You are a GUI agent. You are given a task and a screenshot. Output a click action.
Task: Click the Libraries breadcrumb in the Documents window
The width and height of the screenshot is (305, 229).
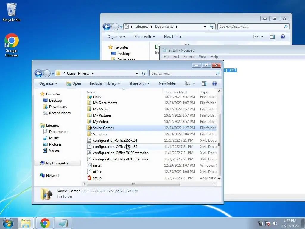[141, 27]
